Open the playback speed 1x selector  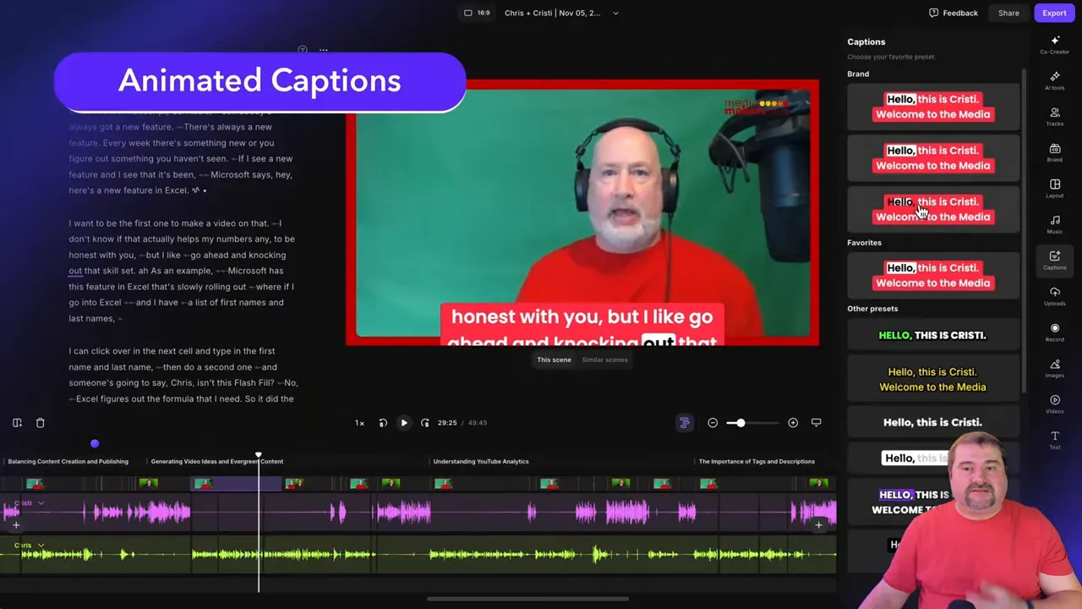tap(359, 423)
